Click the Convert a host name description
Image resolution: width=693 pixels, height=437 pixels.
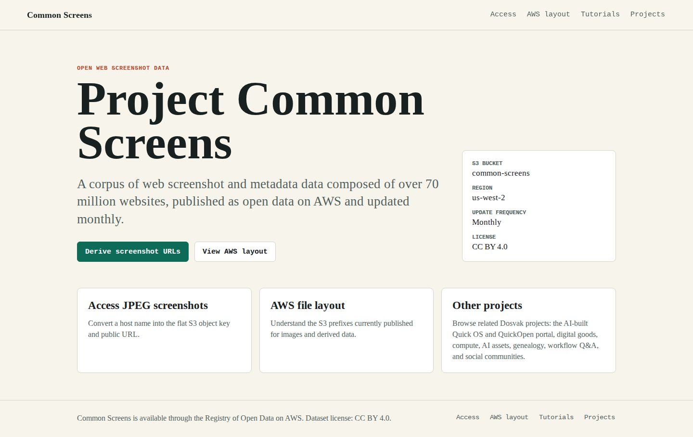pyautogui.click(x=159, y=329)
